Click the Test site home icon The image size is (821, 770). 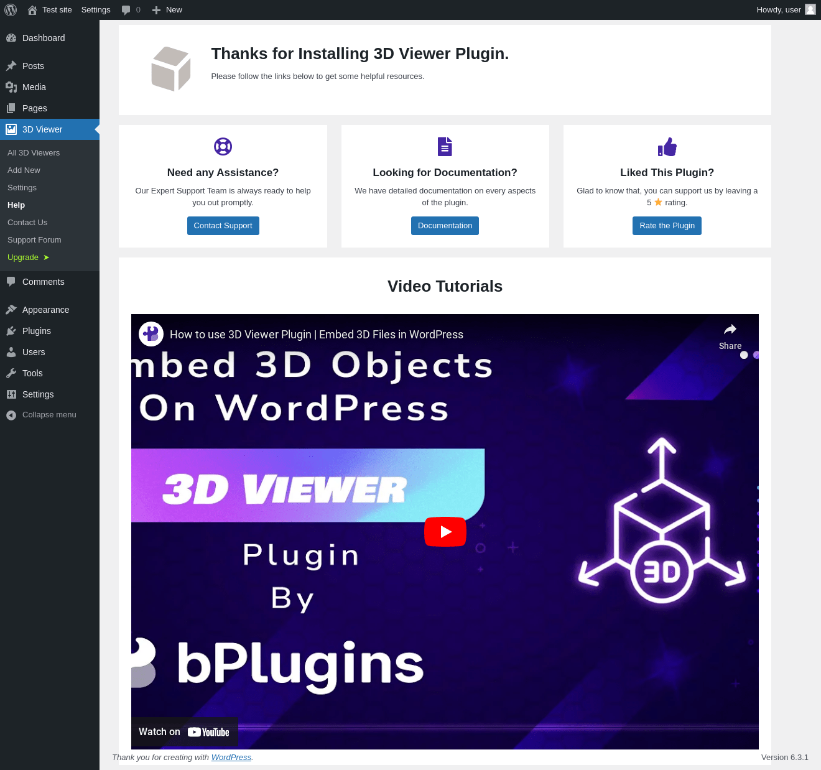click(32, 10)
